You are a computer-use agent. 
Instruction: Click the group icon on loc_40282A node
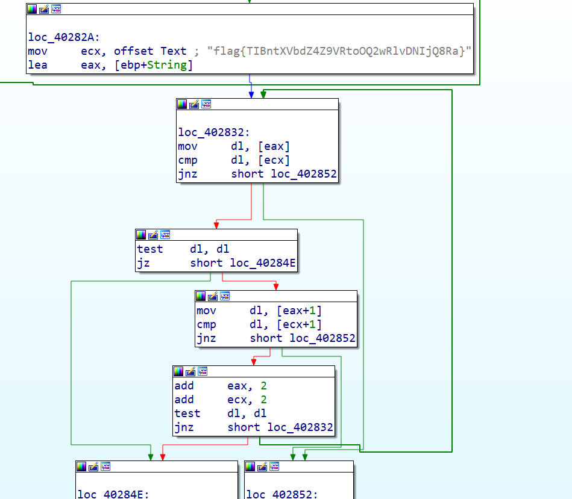[x=56, y=9]
